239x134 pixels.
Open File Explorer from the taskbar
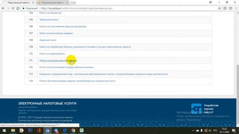pos(13,131)
